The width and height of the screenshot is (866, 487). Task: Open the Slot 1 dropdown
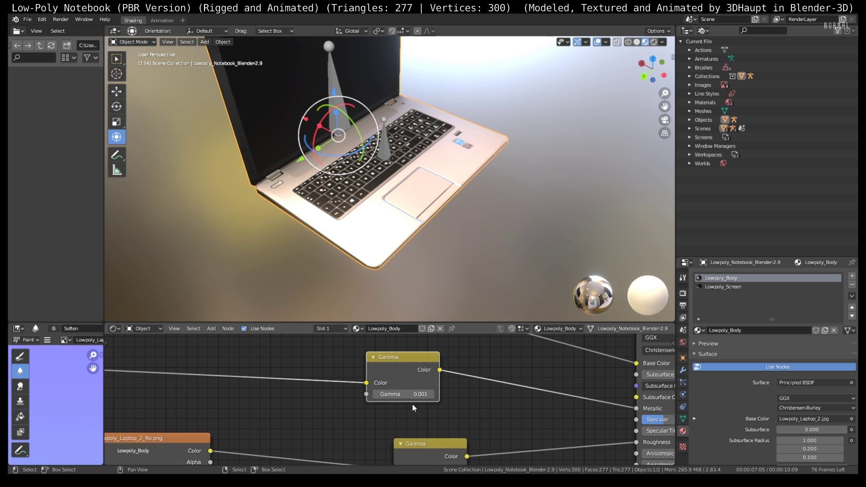pos(331,328)
